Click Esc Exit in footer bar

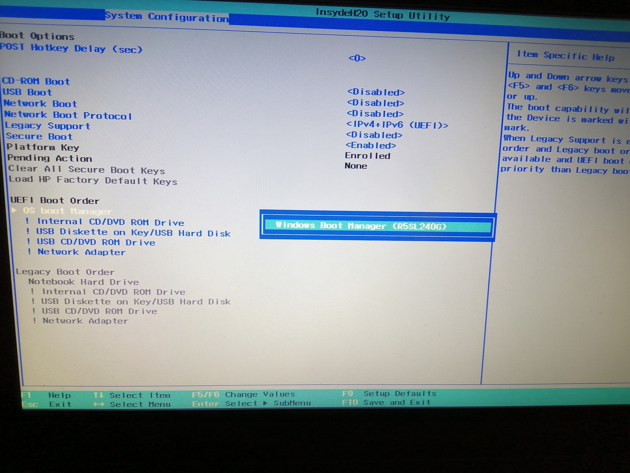[x=46, y=404]
